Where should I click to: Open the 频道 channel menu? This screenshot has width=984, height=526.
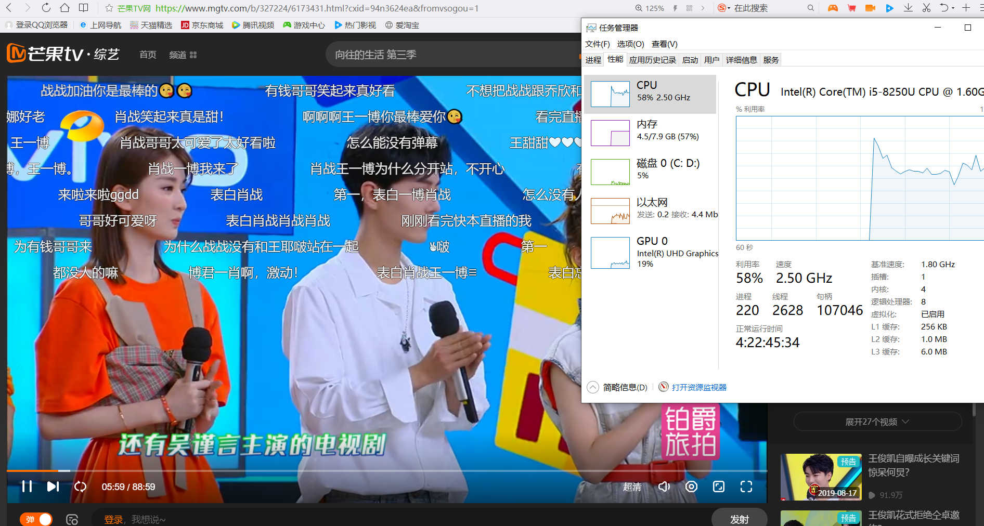(183, 55)
